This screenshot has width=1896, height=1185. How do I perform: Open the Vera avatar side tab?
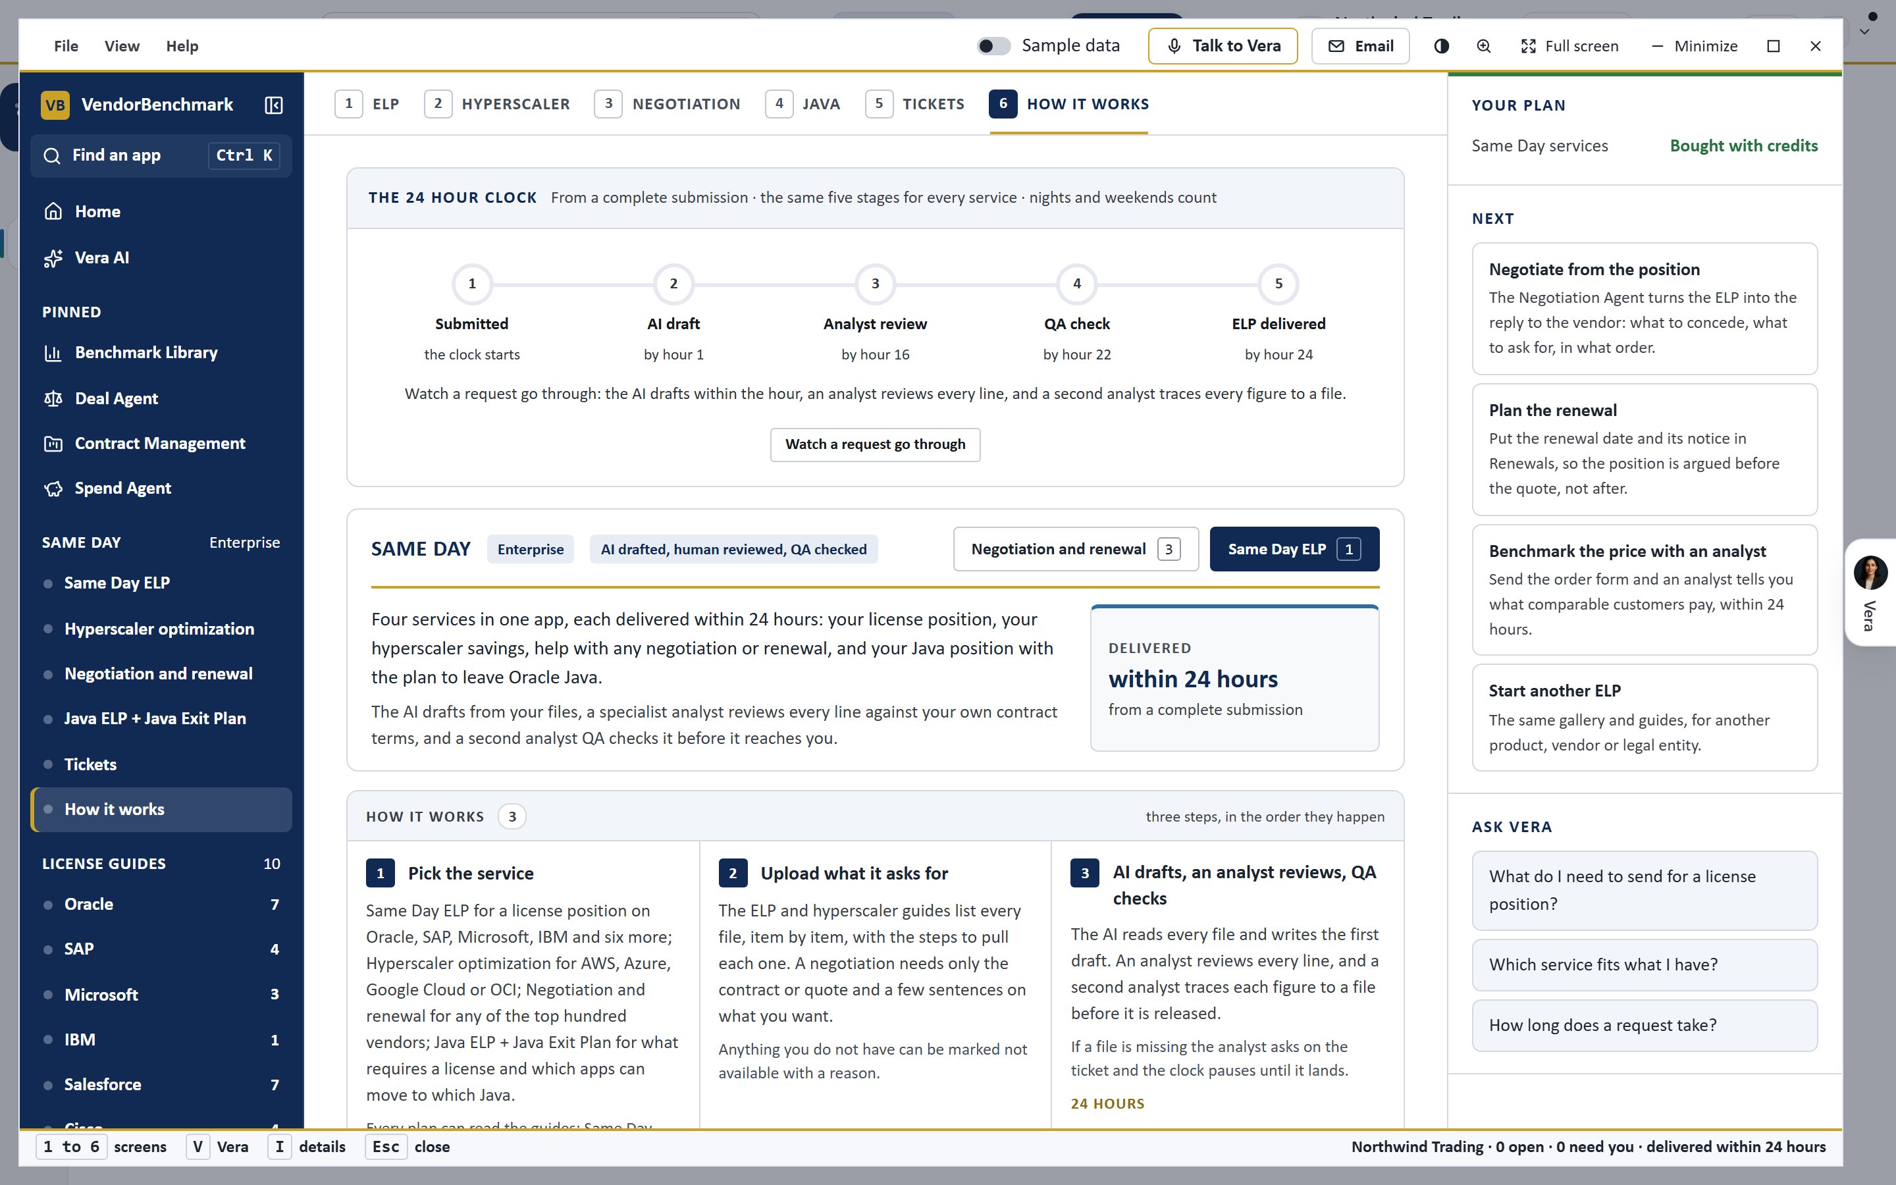pyautogui.click(x=1870, y=592)
